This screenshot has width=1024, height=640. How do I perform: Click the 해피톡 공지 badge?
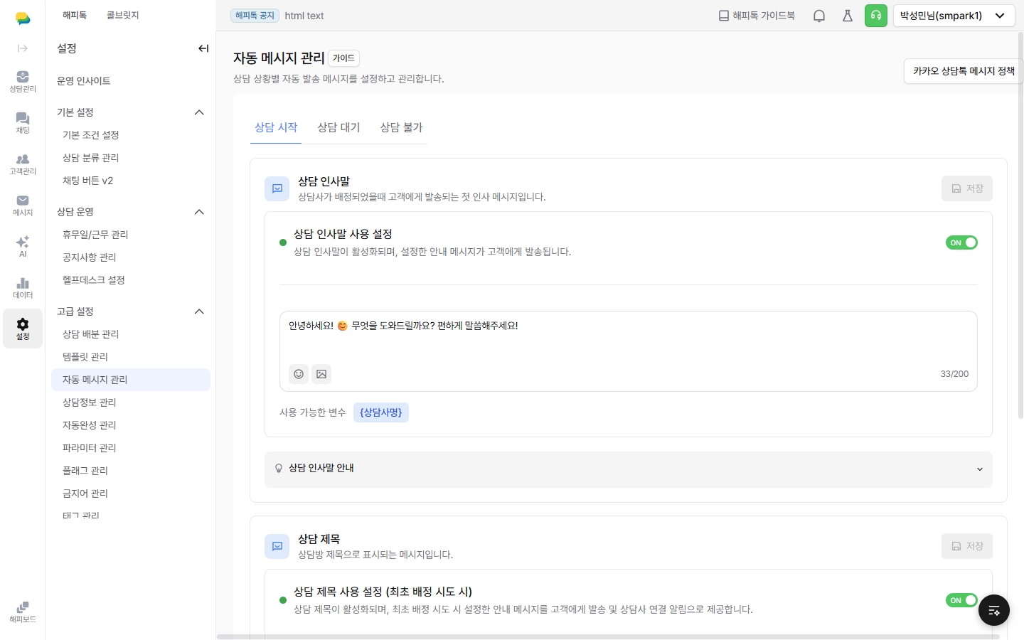pos(255,16)
